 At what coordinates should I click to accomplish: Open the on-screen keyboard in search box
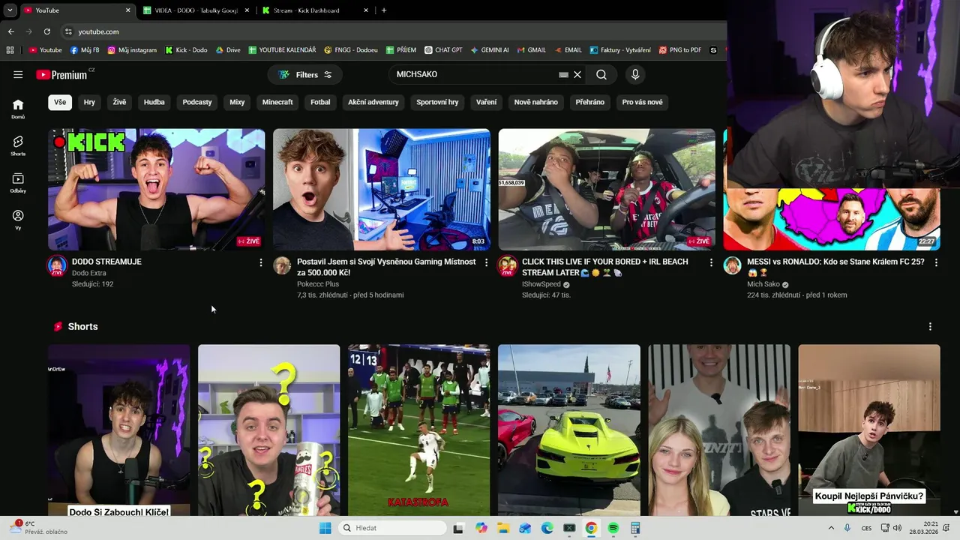[x=563, y=74]
